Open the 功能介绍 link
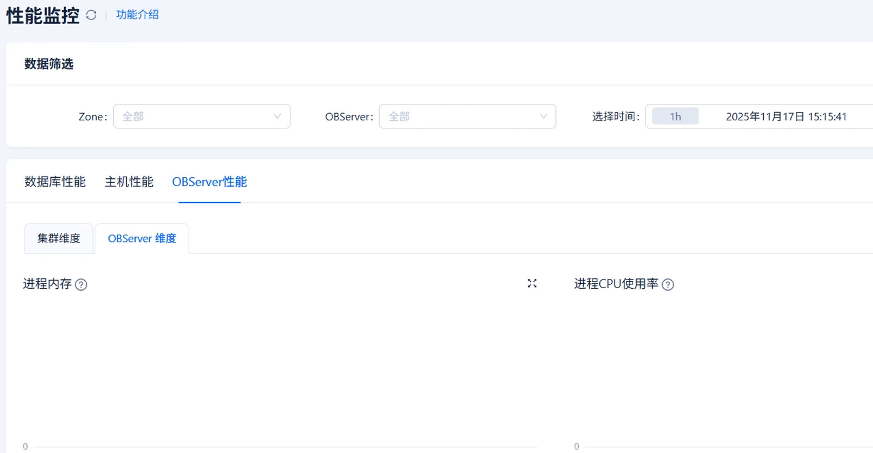Image resolution: width=873 pixels, height=453 pixels. click(137, 15)
